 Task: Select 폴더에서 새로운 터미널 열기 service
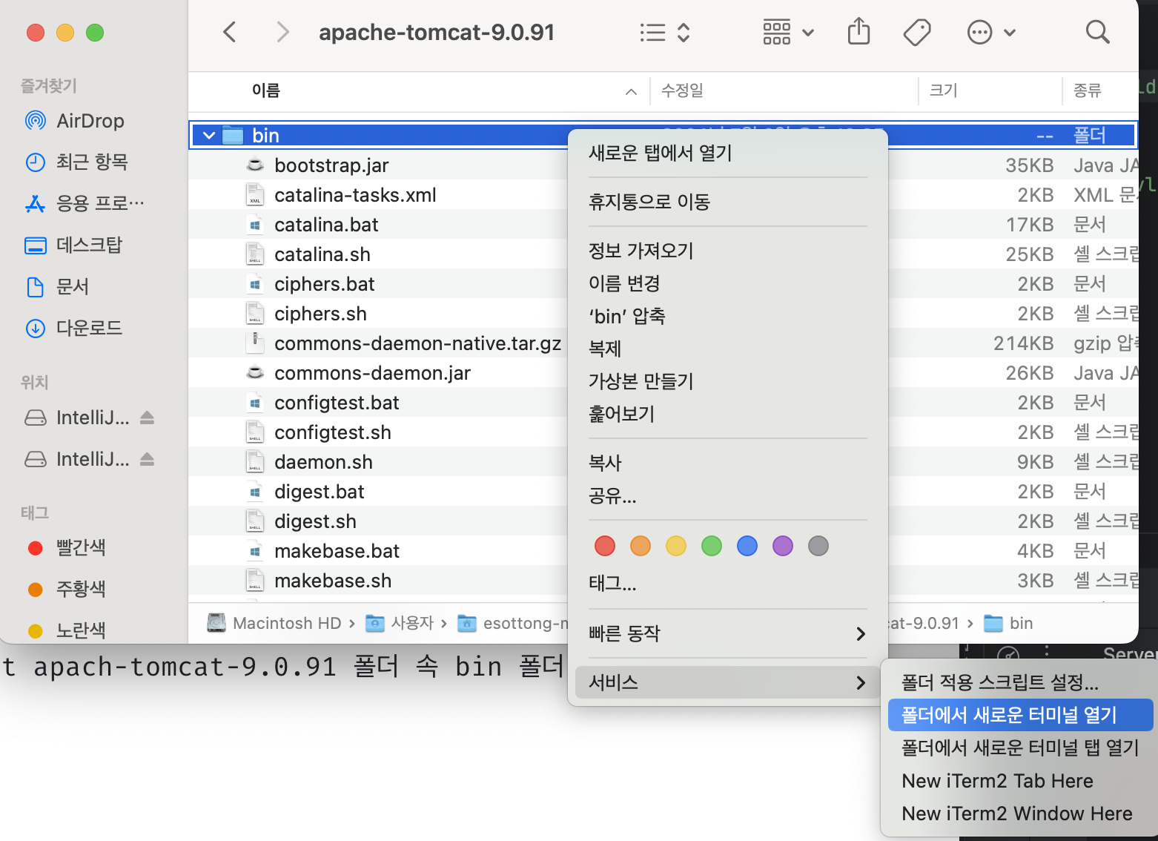click(x=1020, y=715)
